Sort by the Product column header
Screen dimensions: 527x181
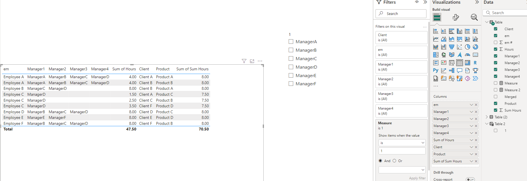pyautogui.click(x=163, y=69)
